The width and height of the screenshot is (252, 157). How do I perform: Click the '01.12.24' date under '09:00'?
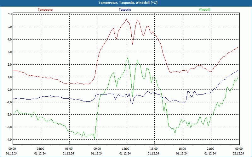[97, 153]
